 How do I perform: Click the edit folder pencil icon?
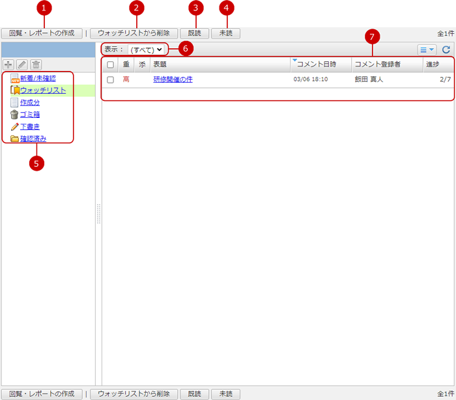[x=22, y=64]
